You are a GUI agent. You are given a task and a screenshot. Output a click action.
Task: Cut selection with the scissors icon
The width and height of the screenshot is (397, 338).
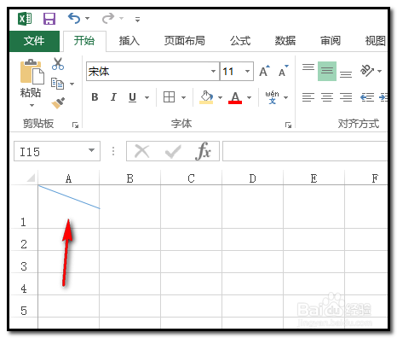click(x=58, y=64)
